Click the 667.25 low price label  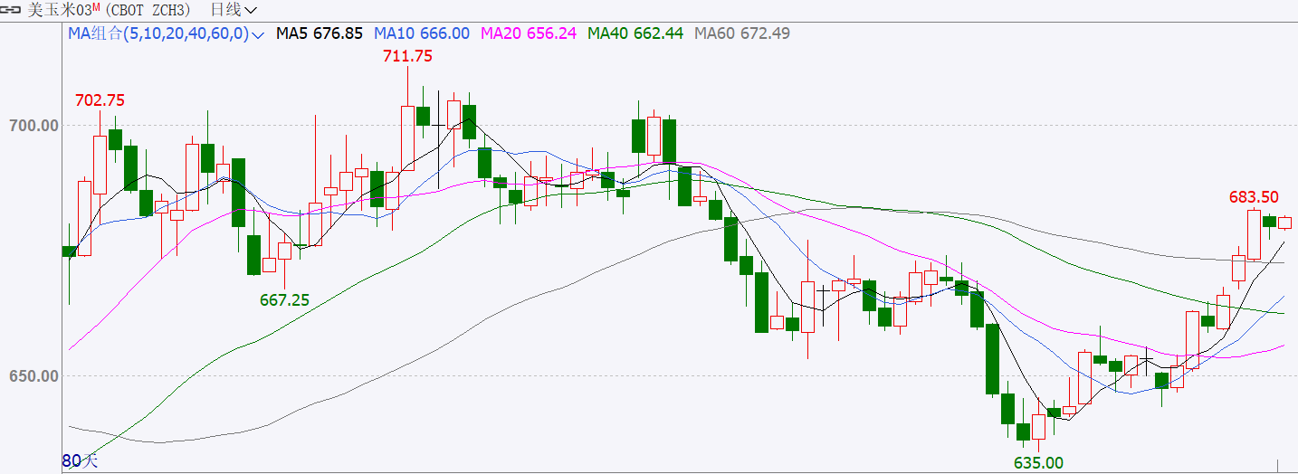(284, 300)
